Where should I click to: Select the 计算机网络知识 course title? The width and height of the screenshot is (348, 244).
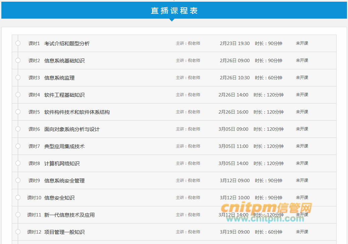pyautogui.click(x=62, y=164)
